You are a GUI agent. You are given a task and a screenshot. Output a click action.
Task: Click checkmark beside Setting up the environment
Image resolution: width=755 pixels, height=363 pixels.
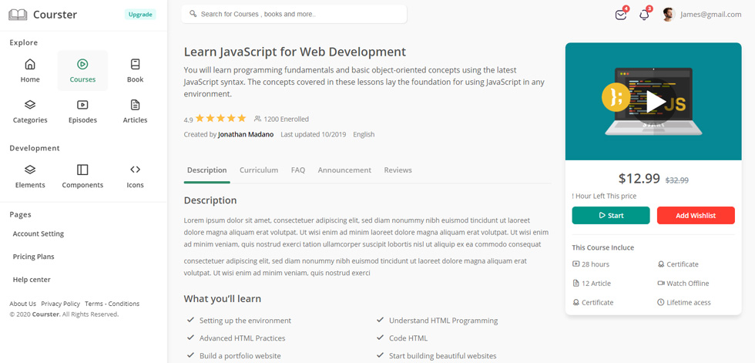pos(191,320)
